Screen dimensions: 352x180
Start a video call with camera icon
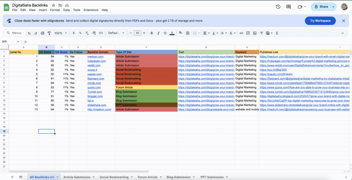(300, 7)
